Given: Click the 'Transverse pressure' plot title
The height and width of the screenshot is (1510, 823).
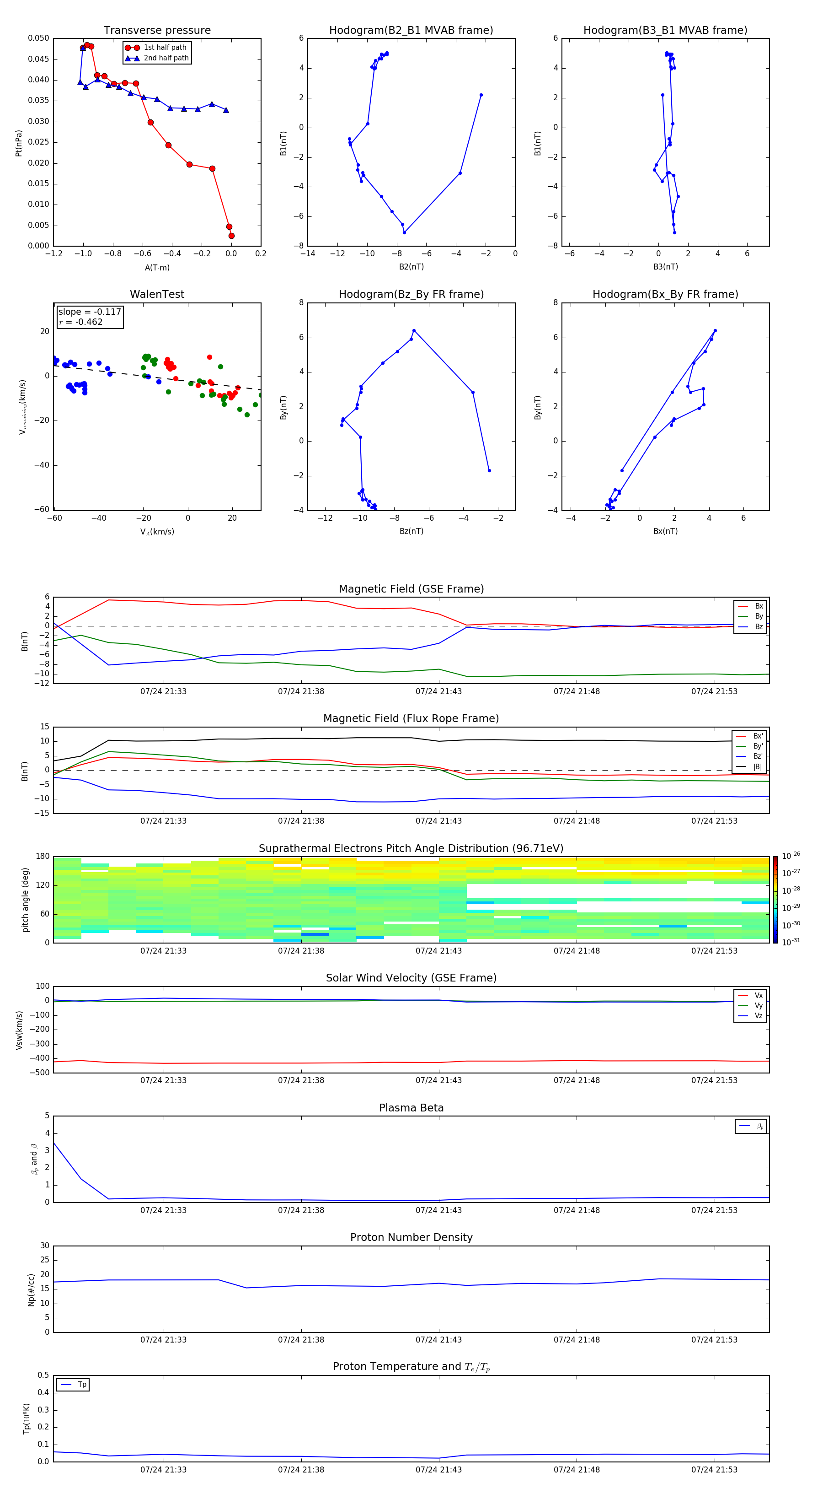Looking at the screenshot, I should coord(157,30).
